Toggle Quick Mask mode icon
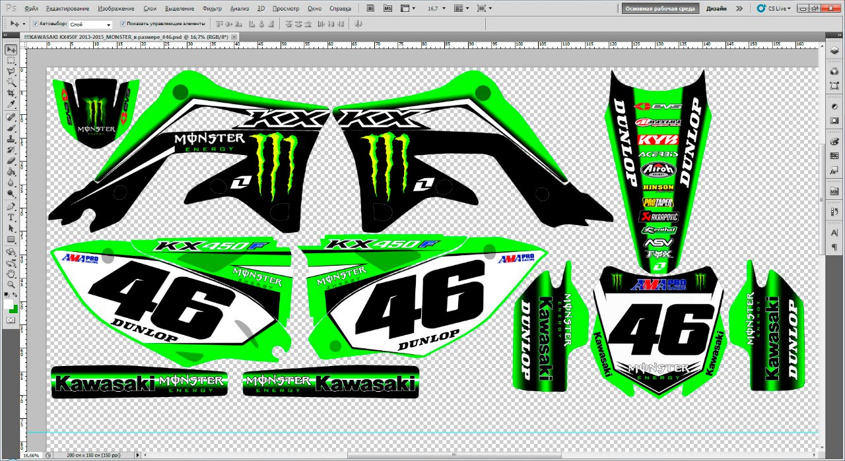The width and height of the screenshot is (845, 461). coord(11,320)
